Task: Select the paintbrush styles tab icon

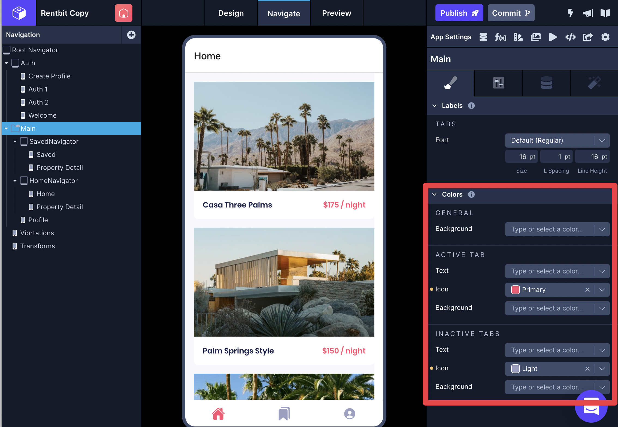Action: pos(450,83)
